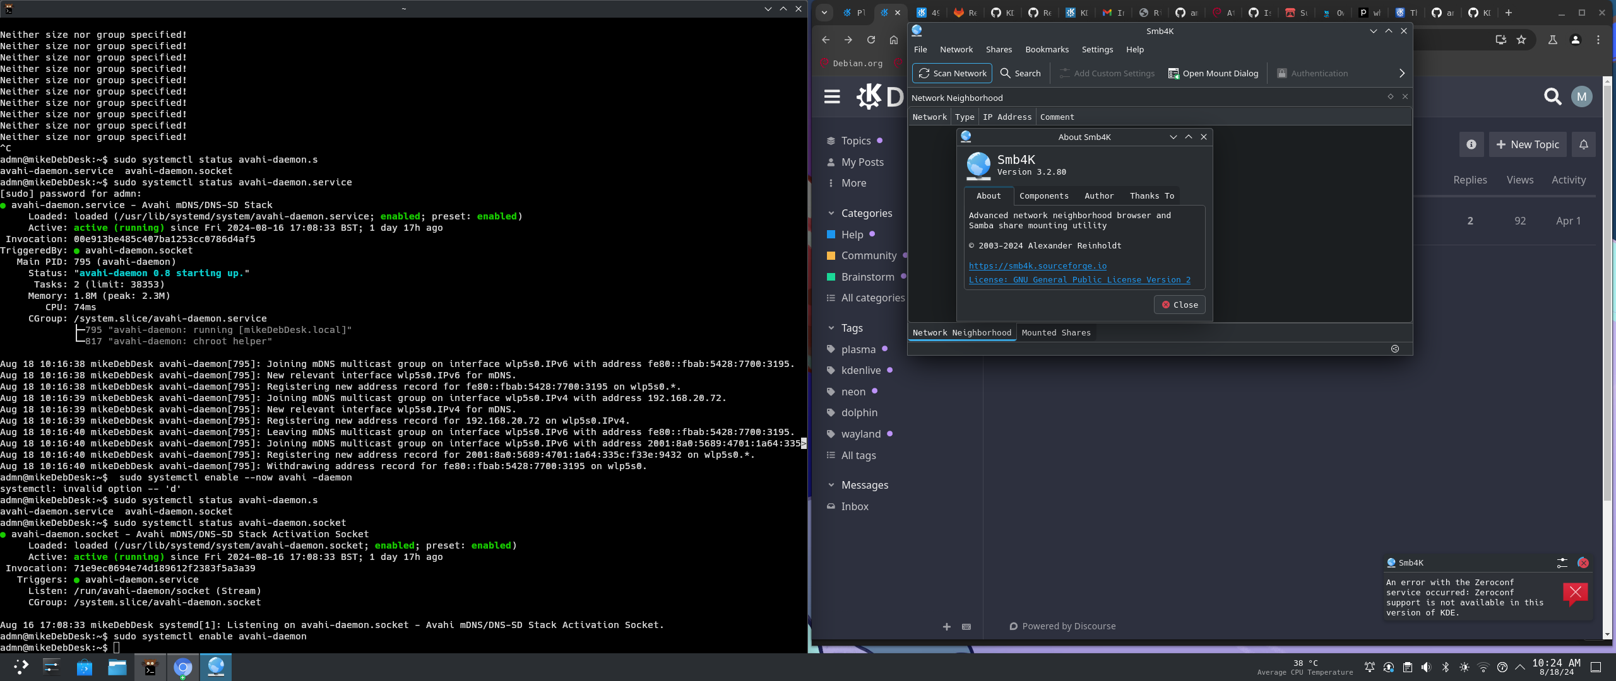Open the user avatar M menu
Screen dimensions: 1616x681
[x=1581, y=96]
